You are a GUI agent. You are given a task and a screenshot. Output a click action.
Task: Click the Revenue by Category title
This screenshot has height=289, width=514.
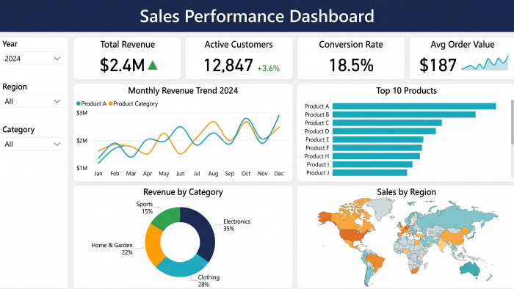(x=183, y=192)
